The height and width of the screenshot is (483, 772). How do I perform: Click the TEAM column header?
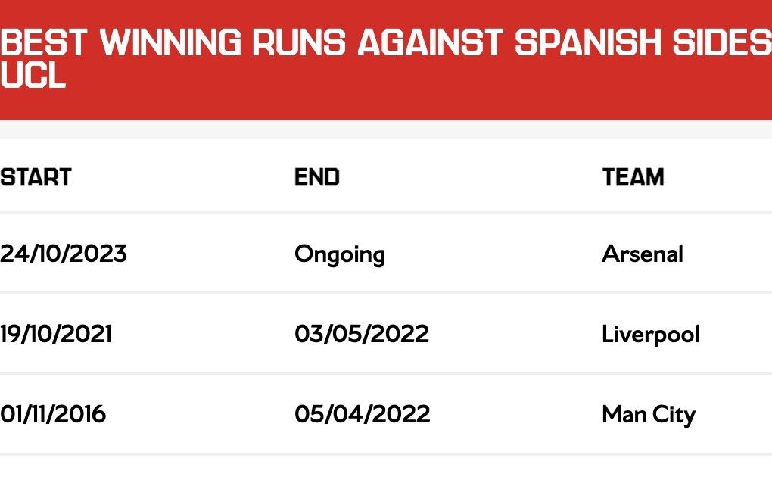[633, 177]
